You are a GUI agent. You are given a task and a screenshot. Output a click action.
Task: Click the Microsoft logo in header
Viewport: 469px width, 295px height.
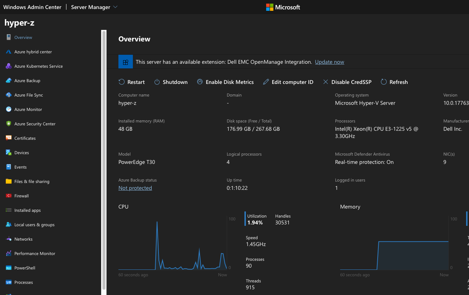283,7
